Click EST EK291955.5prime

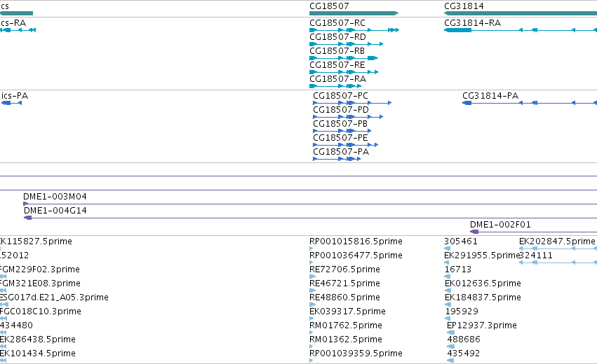tap(482, 255)
